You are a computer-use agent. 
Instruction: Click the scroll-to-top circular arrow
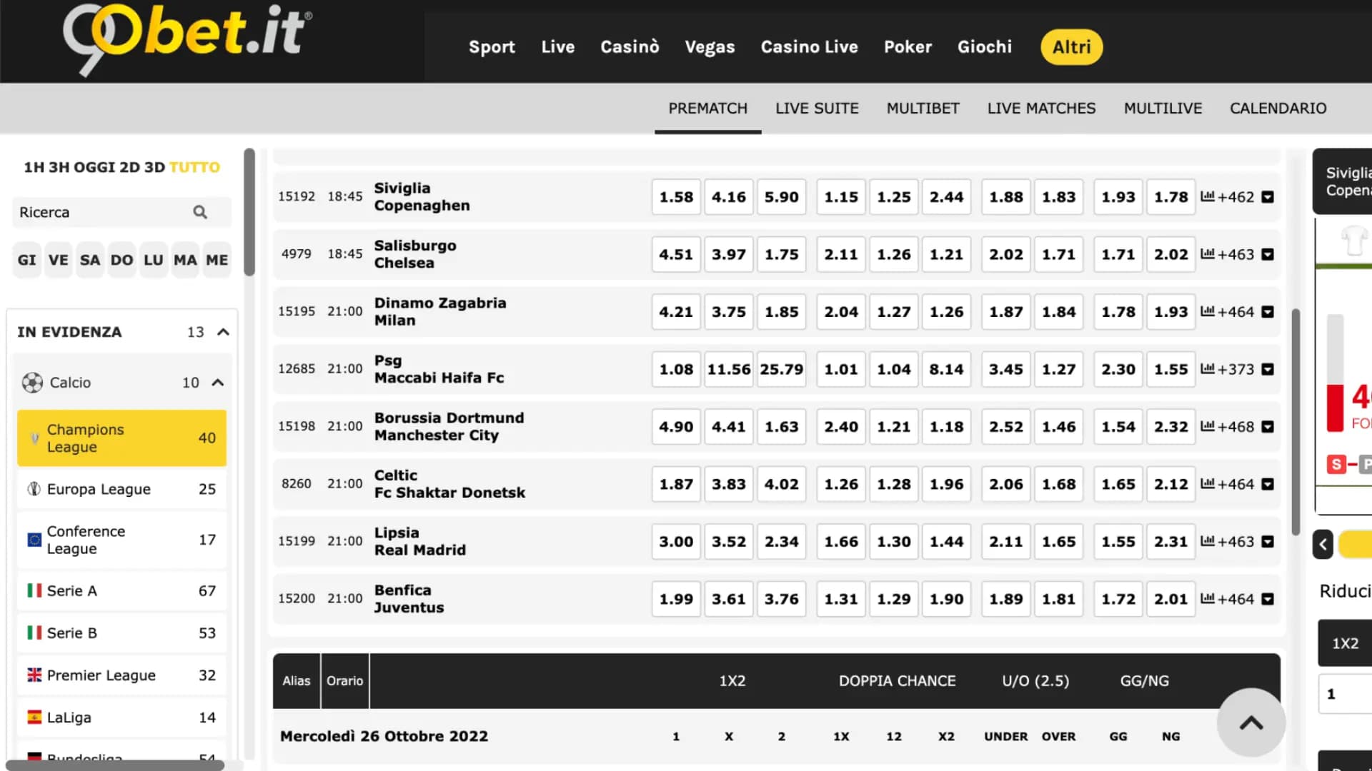(1251, 722)
